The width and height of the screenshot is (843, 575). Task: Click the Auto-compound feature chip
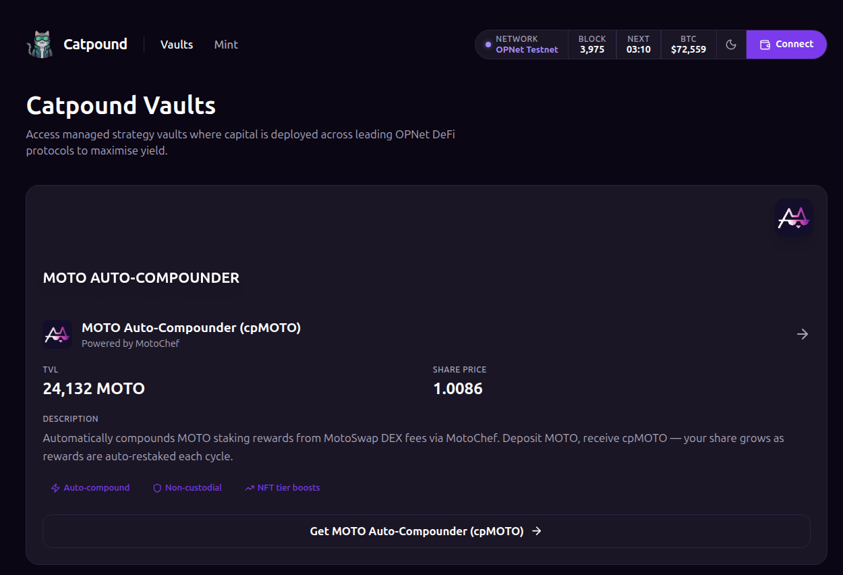pos(90,487)
